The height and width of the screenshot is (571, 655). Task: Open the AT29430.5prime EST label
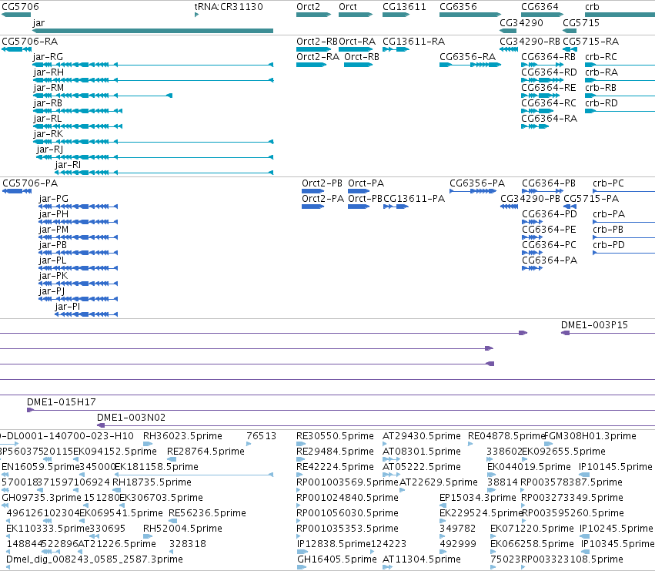[x=422, y=436]
